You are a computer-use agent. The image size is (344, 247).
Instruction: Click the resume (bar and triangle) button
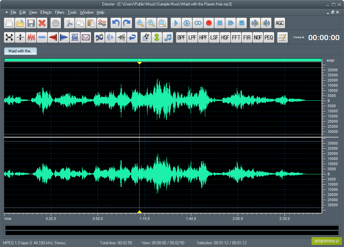point(231,23)
